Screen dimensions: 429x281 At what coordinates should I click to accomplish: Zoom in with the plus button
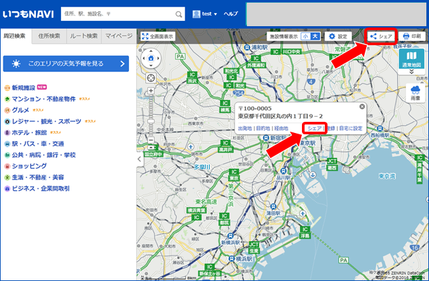pyautogui.click(x=151, y=90)
